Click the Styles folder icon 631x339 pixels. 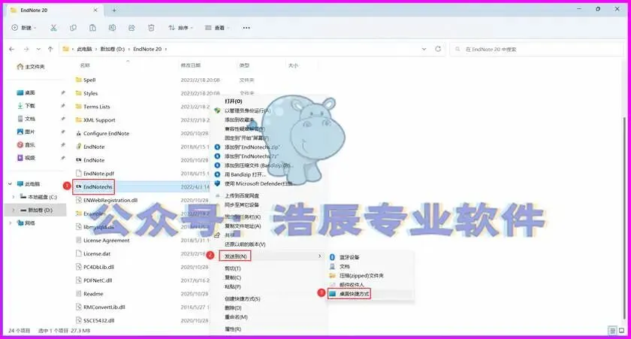[78, 93]
